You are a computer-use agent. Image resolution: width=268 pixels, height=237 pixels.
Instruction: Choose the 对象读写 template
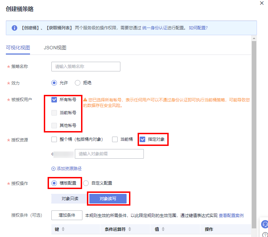108,199
